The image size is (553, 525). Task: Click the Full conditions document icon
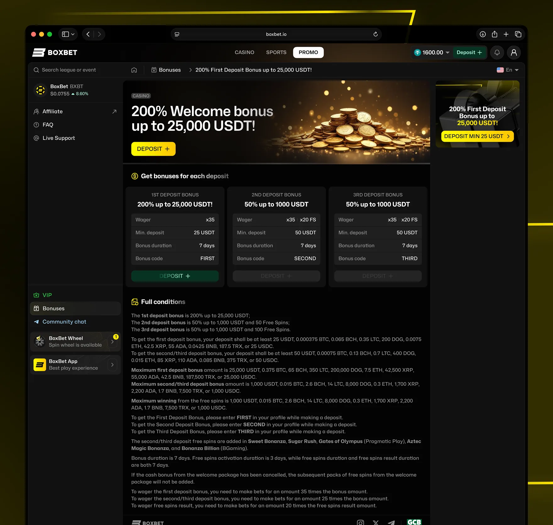[135, 302]
